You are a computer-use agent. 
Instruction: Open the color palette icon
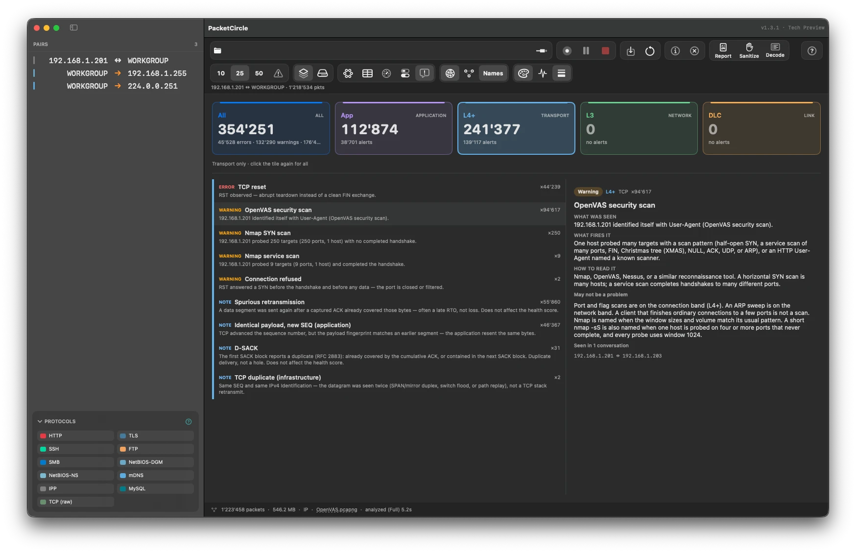pos(523,73)
